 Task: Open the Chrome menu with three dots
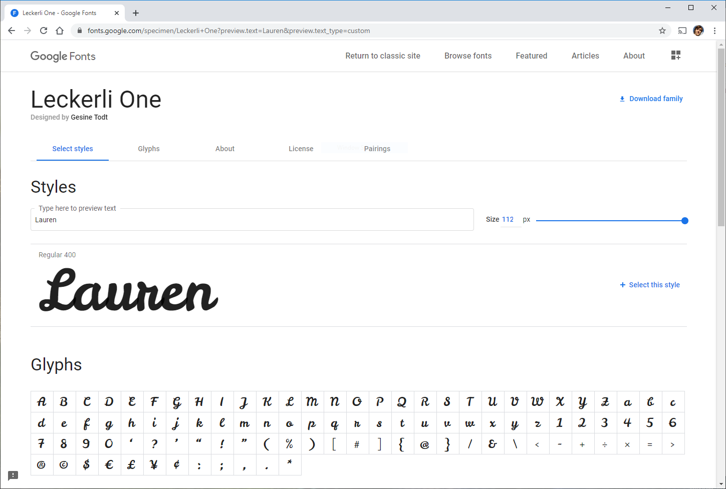pyautogui.click(x=714, y=31)
